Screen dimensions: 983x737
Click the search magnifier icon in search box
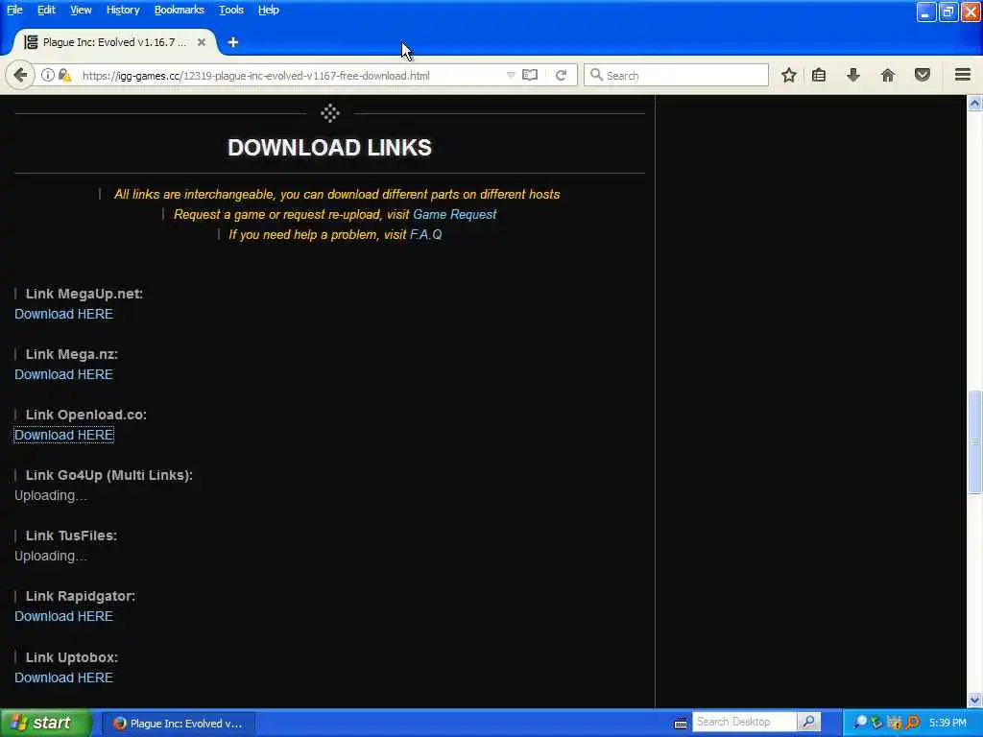coord(596,75)
